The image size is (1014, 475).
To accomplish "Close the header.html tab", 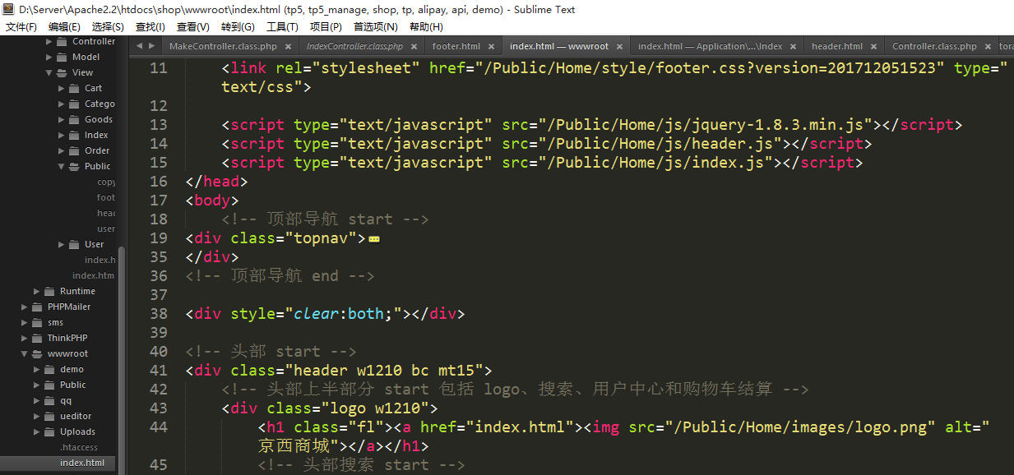I will coord(874,47).
